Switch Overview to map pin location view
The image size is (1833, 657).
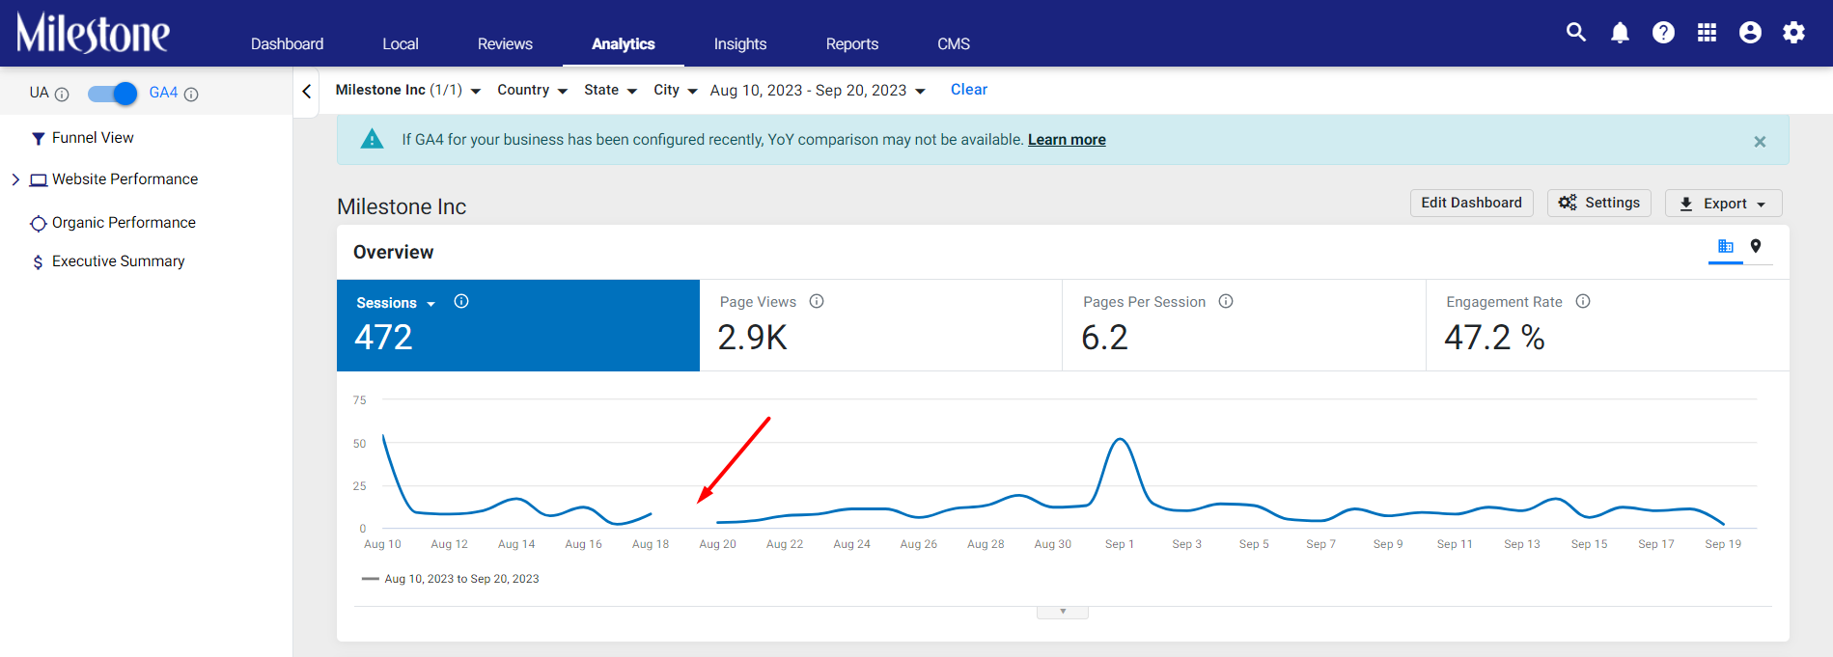1756,247
